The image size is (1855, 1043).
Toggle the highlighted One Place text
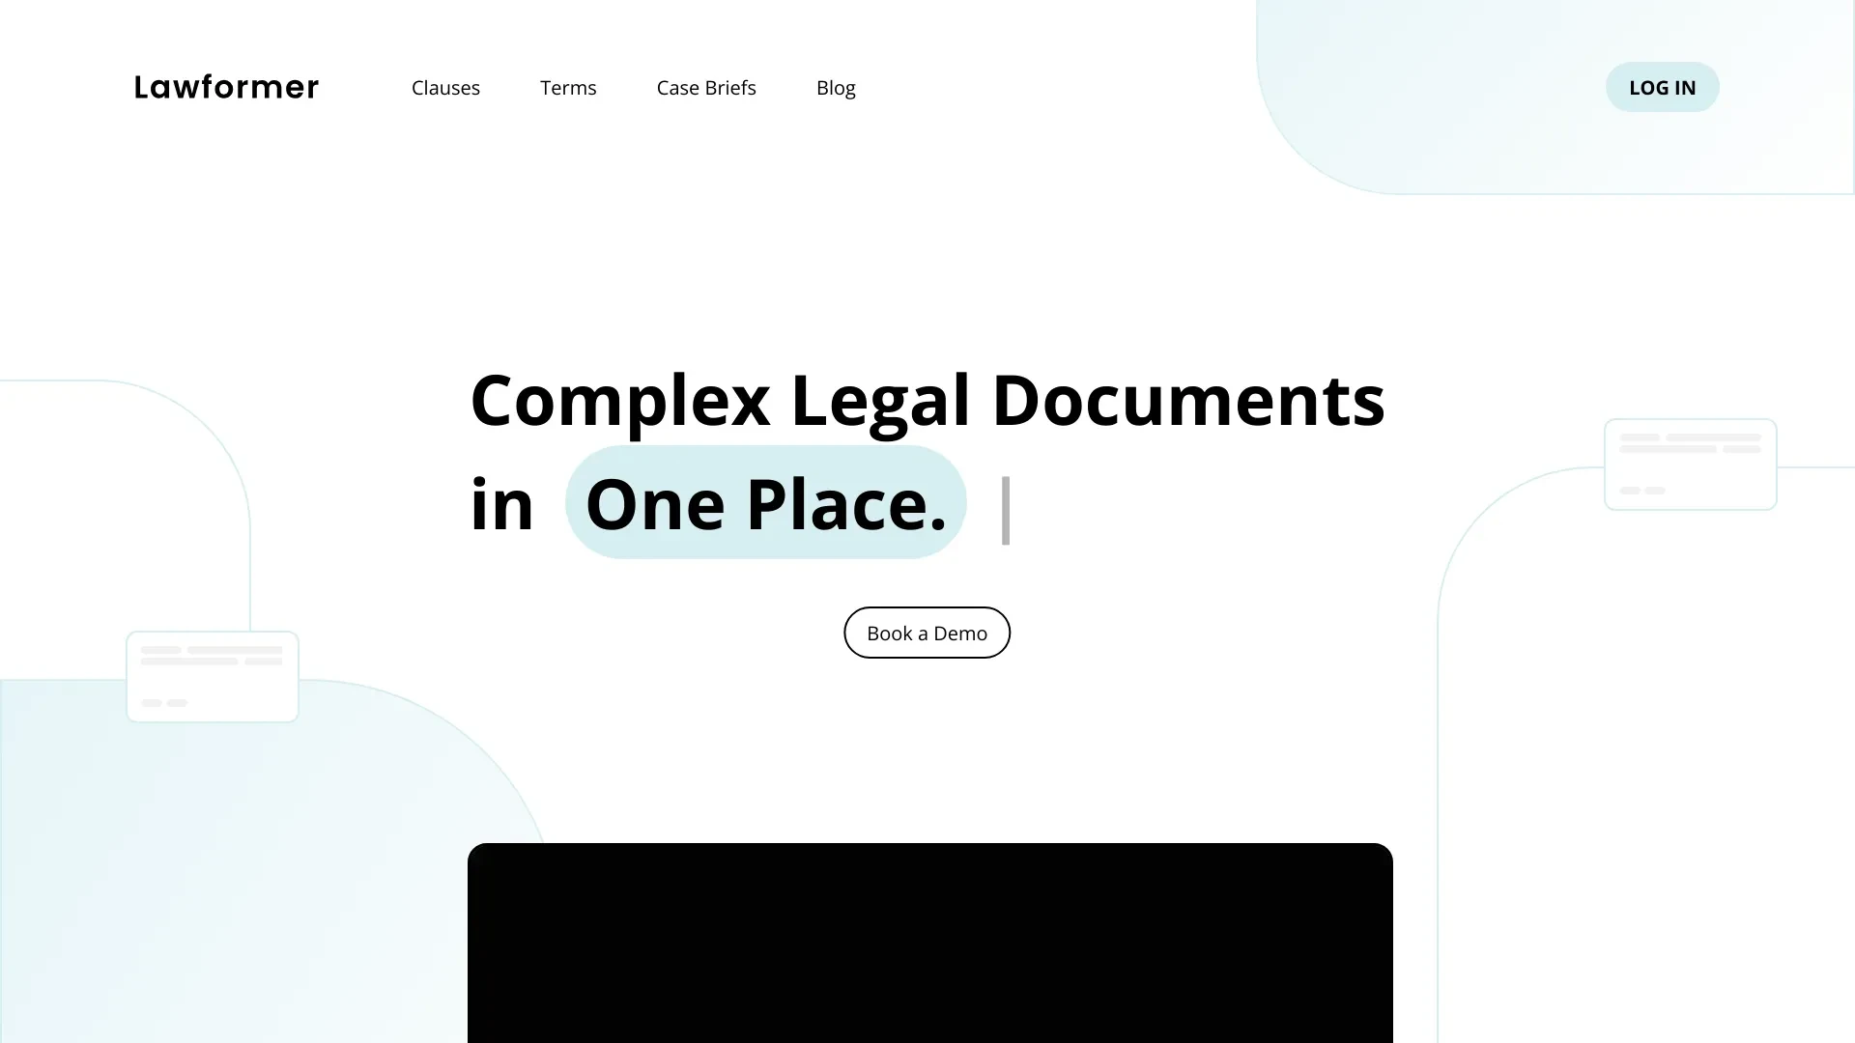point(766,500)
